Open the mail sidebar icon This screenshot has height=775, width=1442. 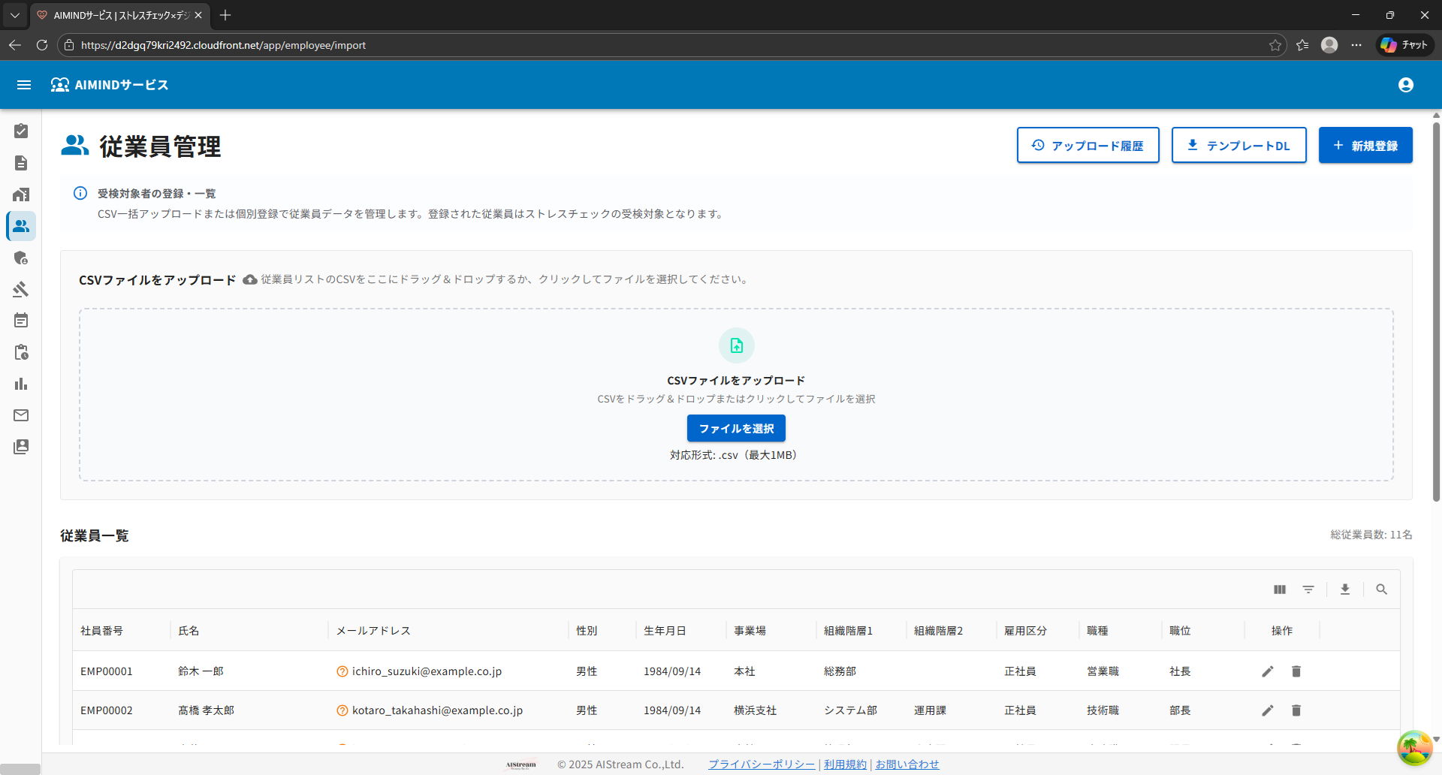[x=21, y=415]
